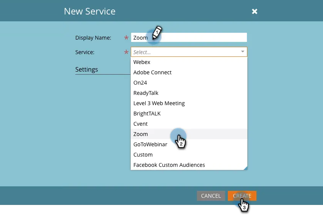
Task: Click the Settings section heading
Action: point(86,69)
